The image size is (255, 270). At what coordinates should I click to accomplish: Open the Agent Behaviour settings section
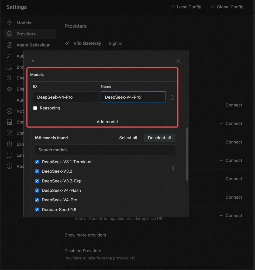30,45
